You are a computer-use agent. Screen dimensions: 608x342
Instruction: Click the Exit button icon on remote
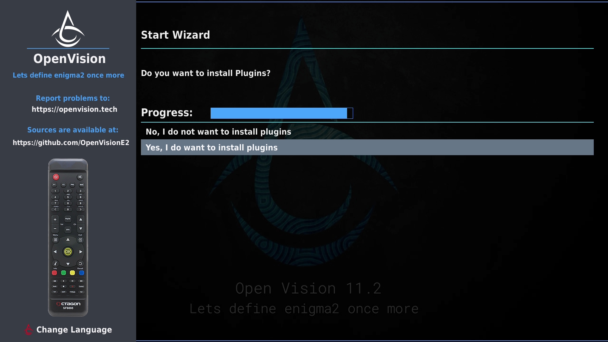(x=80, y=240)
